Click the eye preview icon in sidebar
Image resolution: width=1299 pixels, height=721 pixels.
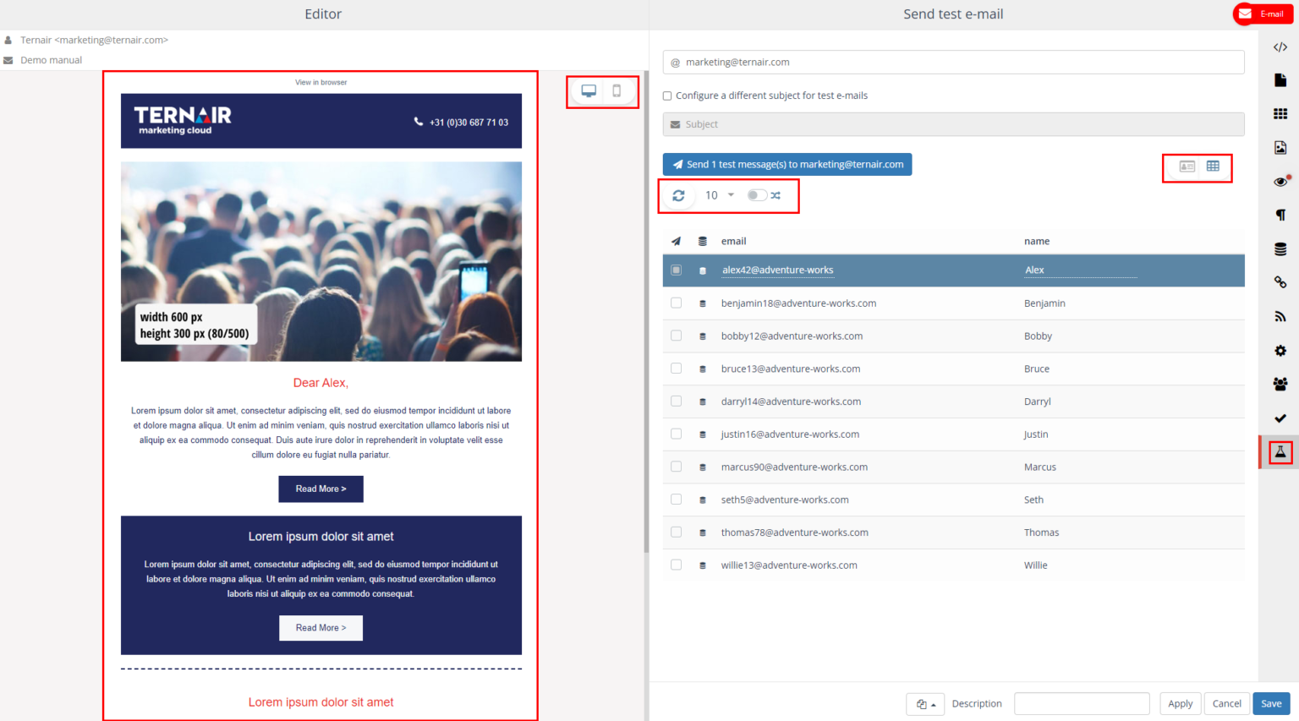click(1280, 182)
